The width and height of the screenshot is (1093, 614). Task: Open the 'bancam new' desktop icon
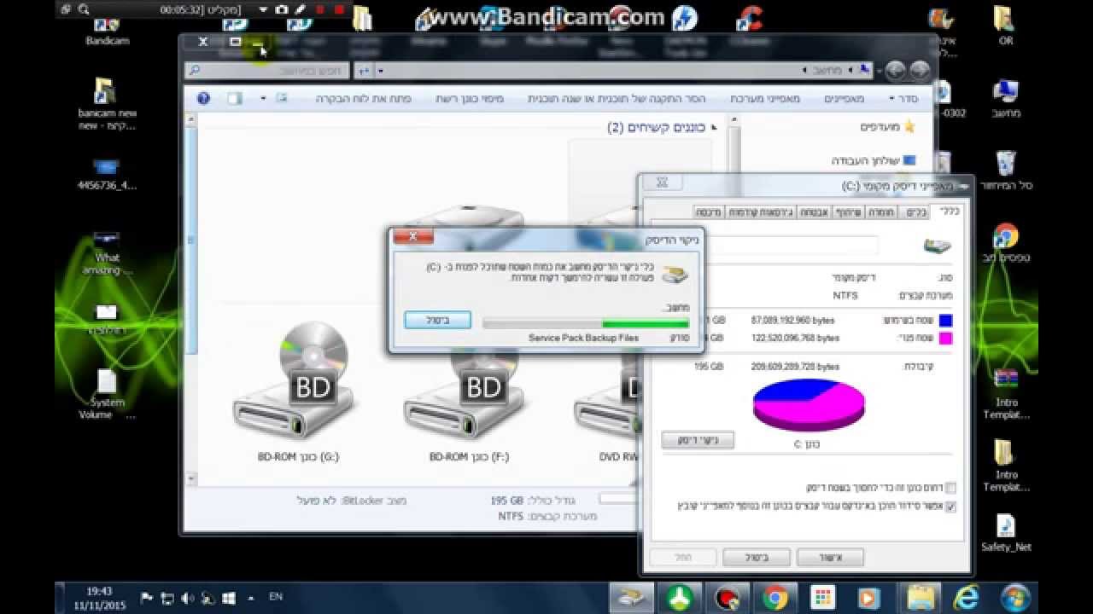pyautogui.click(x=107, y=104)
